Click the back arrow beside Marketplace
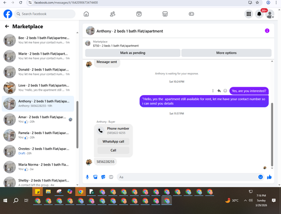 (x=7, y=26)
